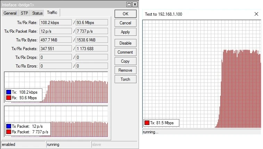Viewport: 263px width, 149px height.
Task: Click the red Rx Packet legend swatch
Action: tap(9, 132)
